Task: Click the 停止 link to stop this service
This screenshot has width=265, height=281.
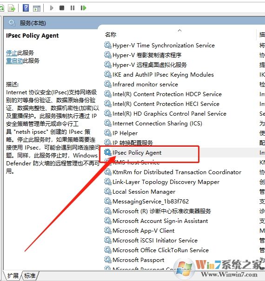Action: [x=12, y=52]
